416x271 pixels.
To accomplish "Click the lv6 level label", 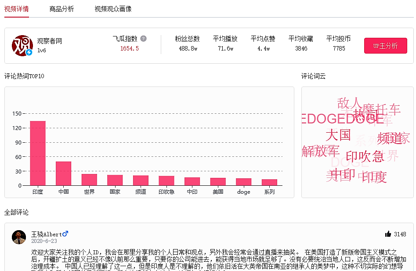I will [42, 50].
